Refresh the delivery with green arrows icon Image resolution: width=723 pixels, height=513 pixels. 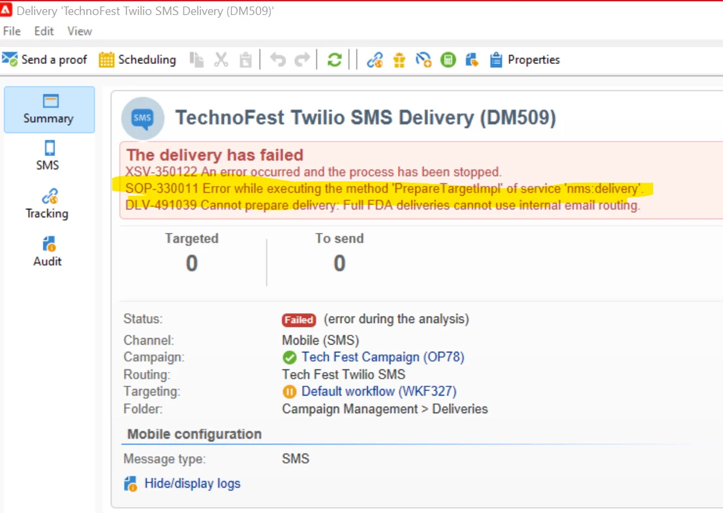(334, 60)
